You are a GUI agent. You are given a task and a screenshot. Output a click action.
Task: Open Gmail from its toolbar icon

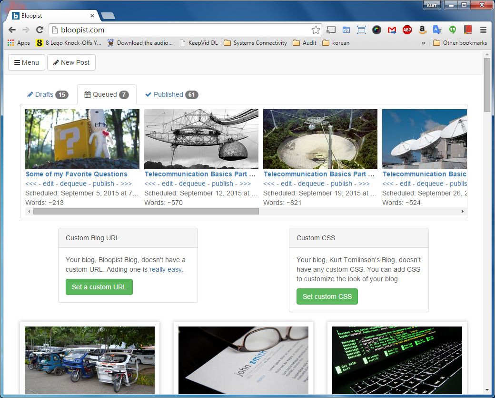tap(392, 29)
